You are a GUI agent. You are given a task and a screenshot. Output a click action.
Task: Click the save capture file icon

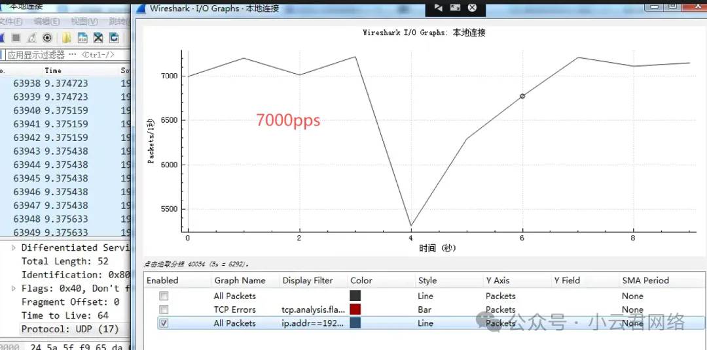[82, 38]
